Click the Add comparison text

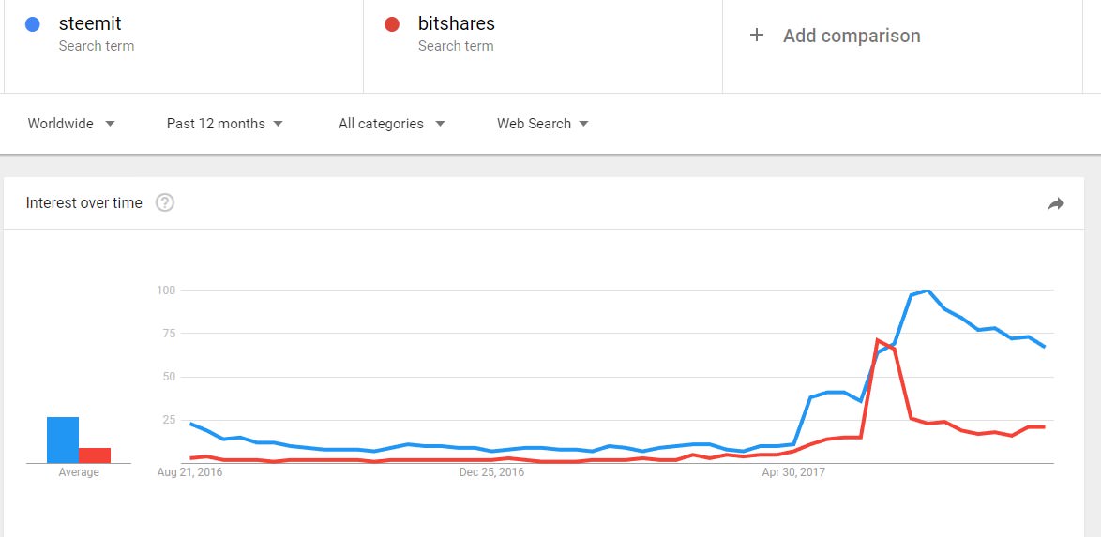coord(852,36)
